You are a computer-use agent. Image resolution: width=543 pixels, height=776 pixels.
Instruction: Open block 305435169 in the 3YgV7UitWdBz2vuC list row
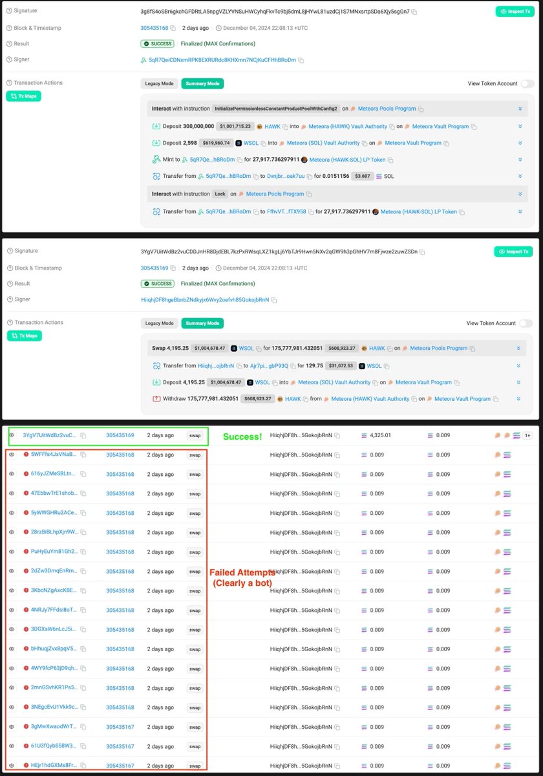tap(120, 435)
